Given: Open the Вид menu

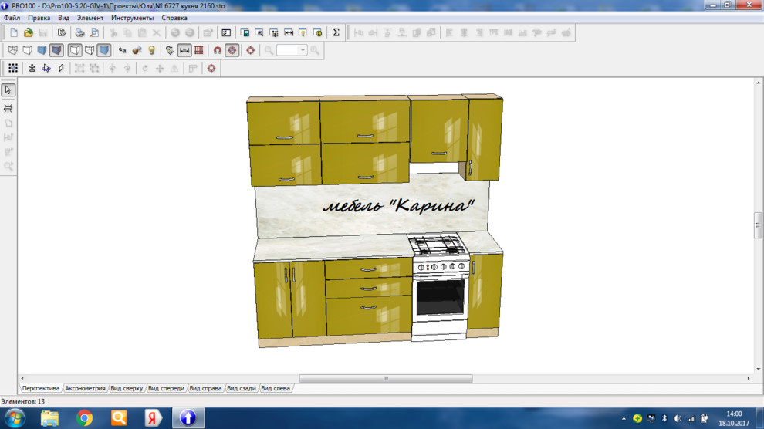Looking at the screenshot, I should coord(63,18).
